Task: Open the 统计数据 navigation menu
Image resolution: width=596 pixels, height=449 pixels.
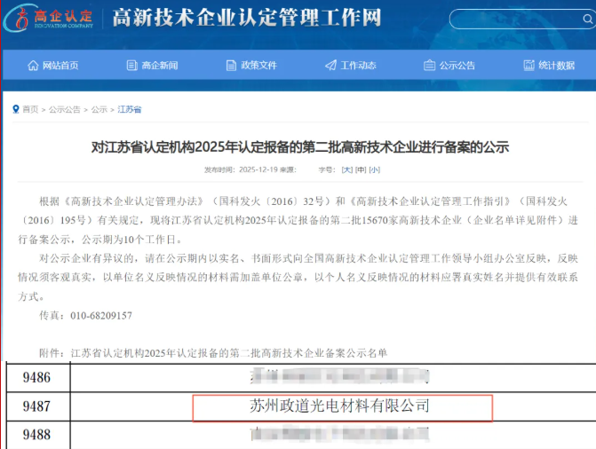Action: 556,66
